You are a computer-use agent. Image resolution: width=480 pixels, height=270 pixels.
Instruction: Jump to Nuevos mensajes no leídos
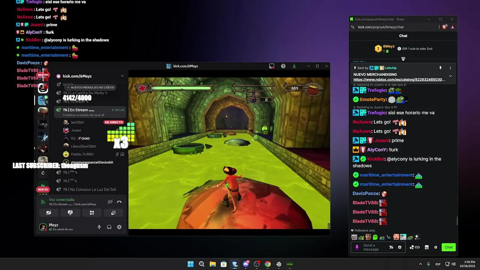(90, 87)
